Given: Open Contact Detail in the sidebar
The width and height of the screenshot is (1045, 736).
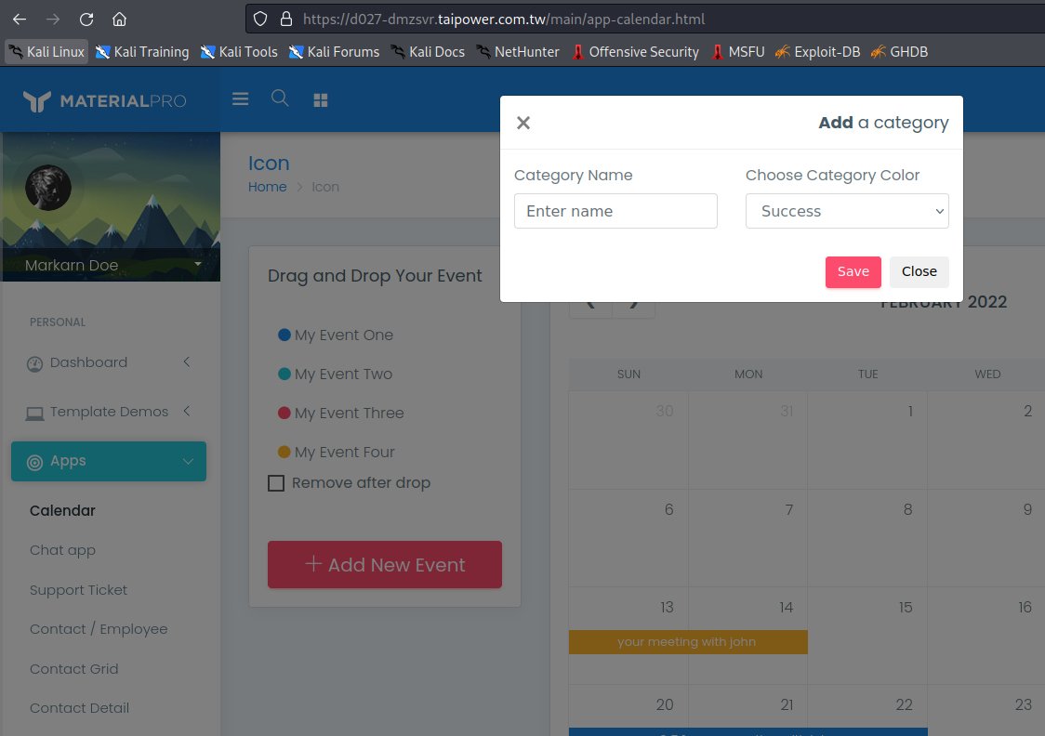Looking at the screenshot, I should click(79, 708).
